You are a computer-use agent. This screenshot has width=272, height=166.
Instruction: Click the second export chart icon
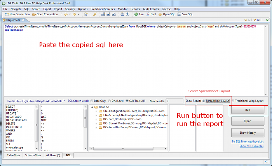click(108, 14)
